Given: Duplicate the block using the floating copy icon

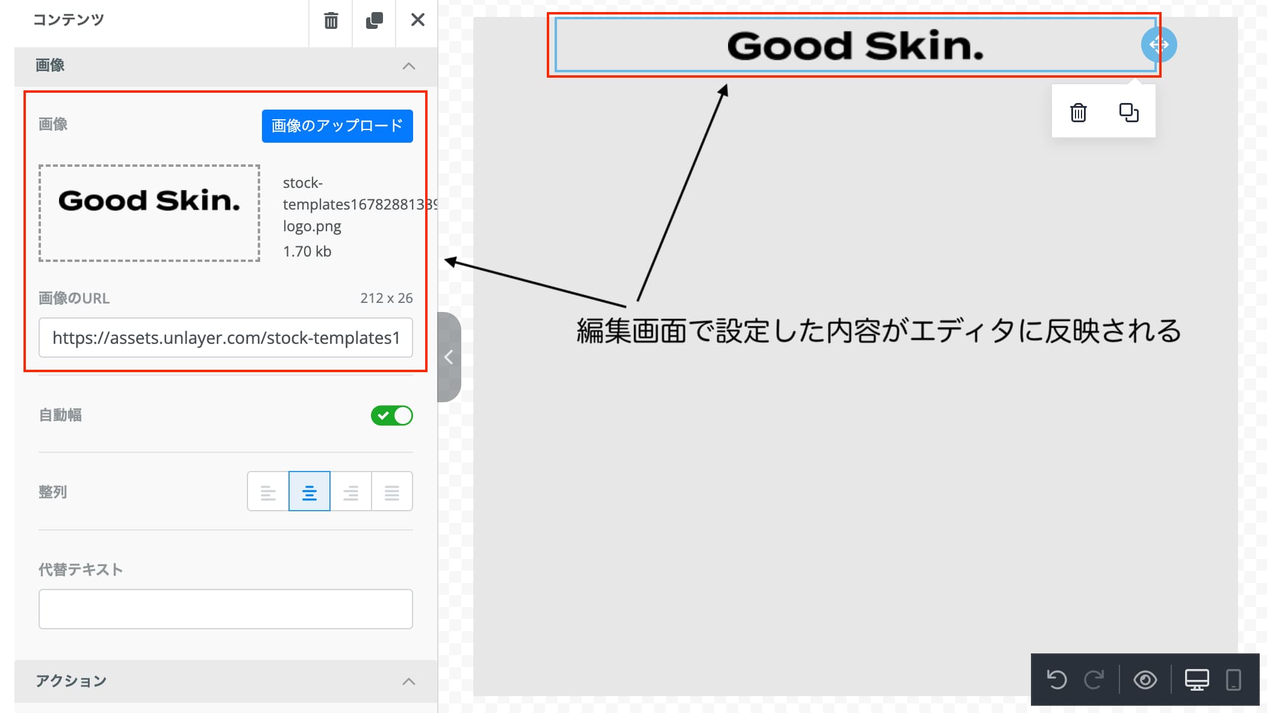Looking at the screenshot, I should (1128, 113).
